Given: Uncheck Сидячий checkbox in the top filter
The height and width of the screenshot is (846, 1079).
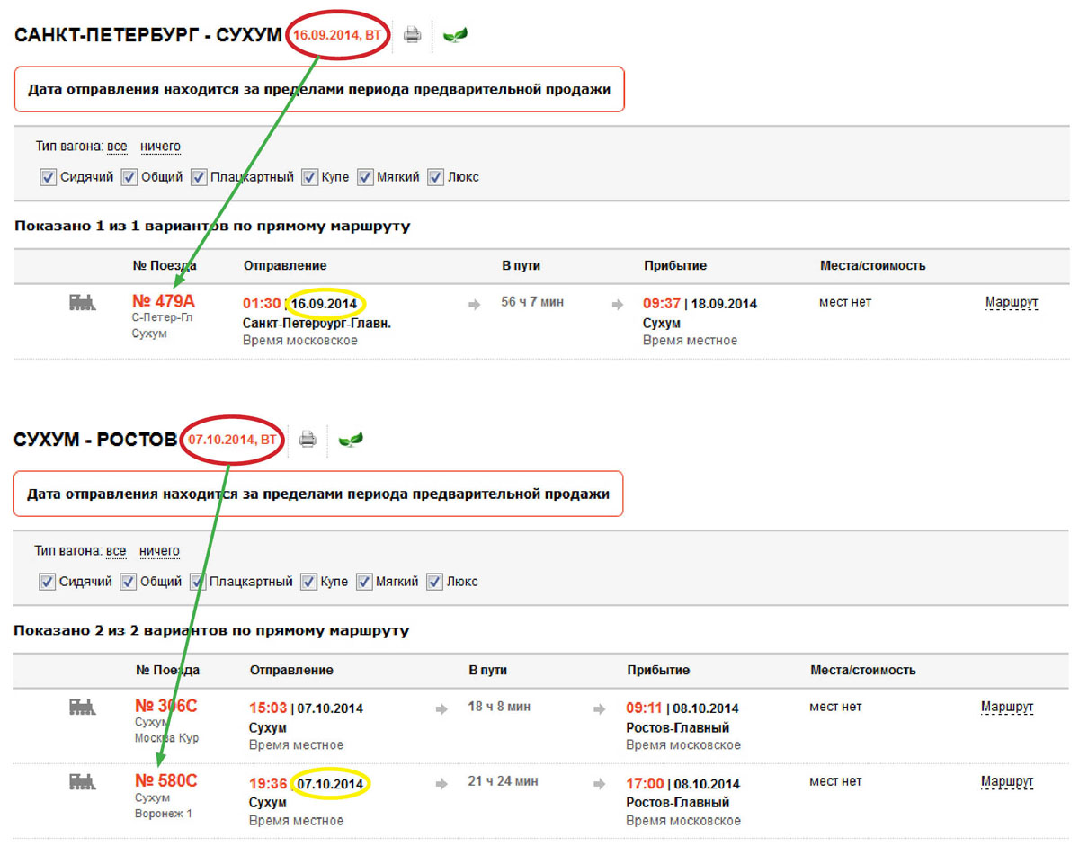Looking at the screenshot, I should point(49,177).
